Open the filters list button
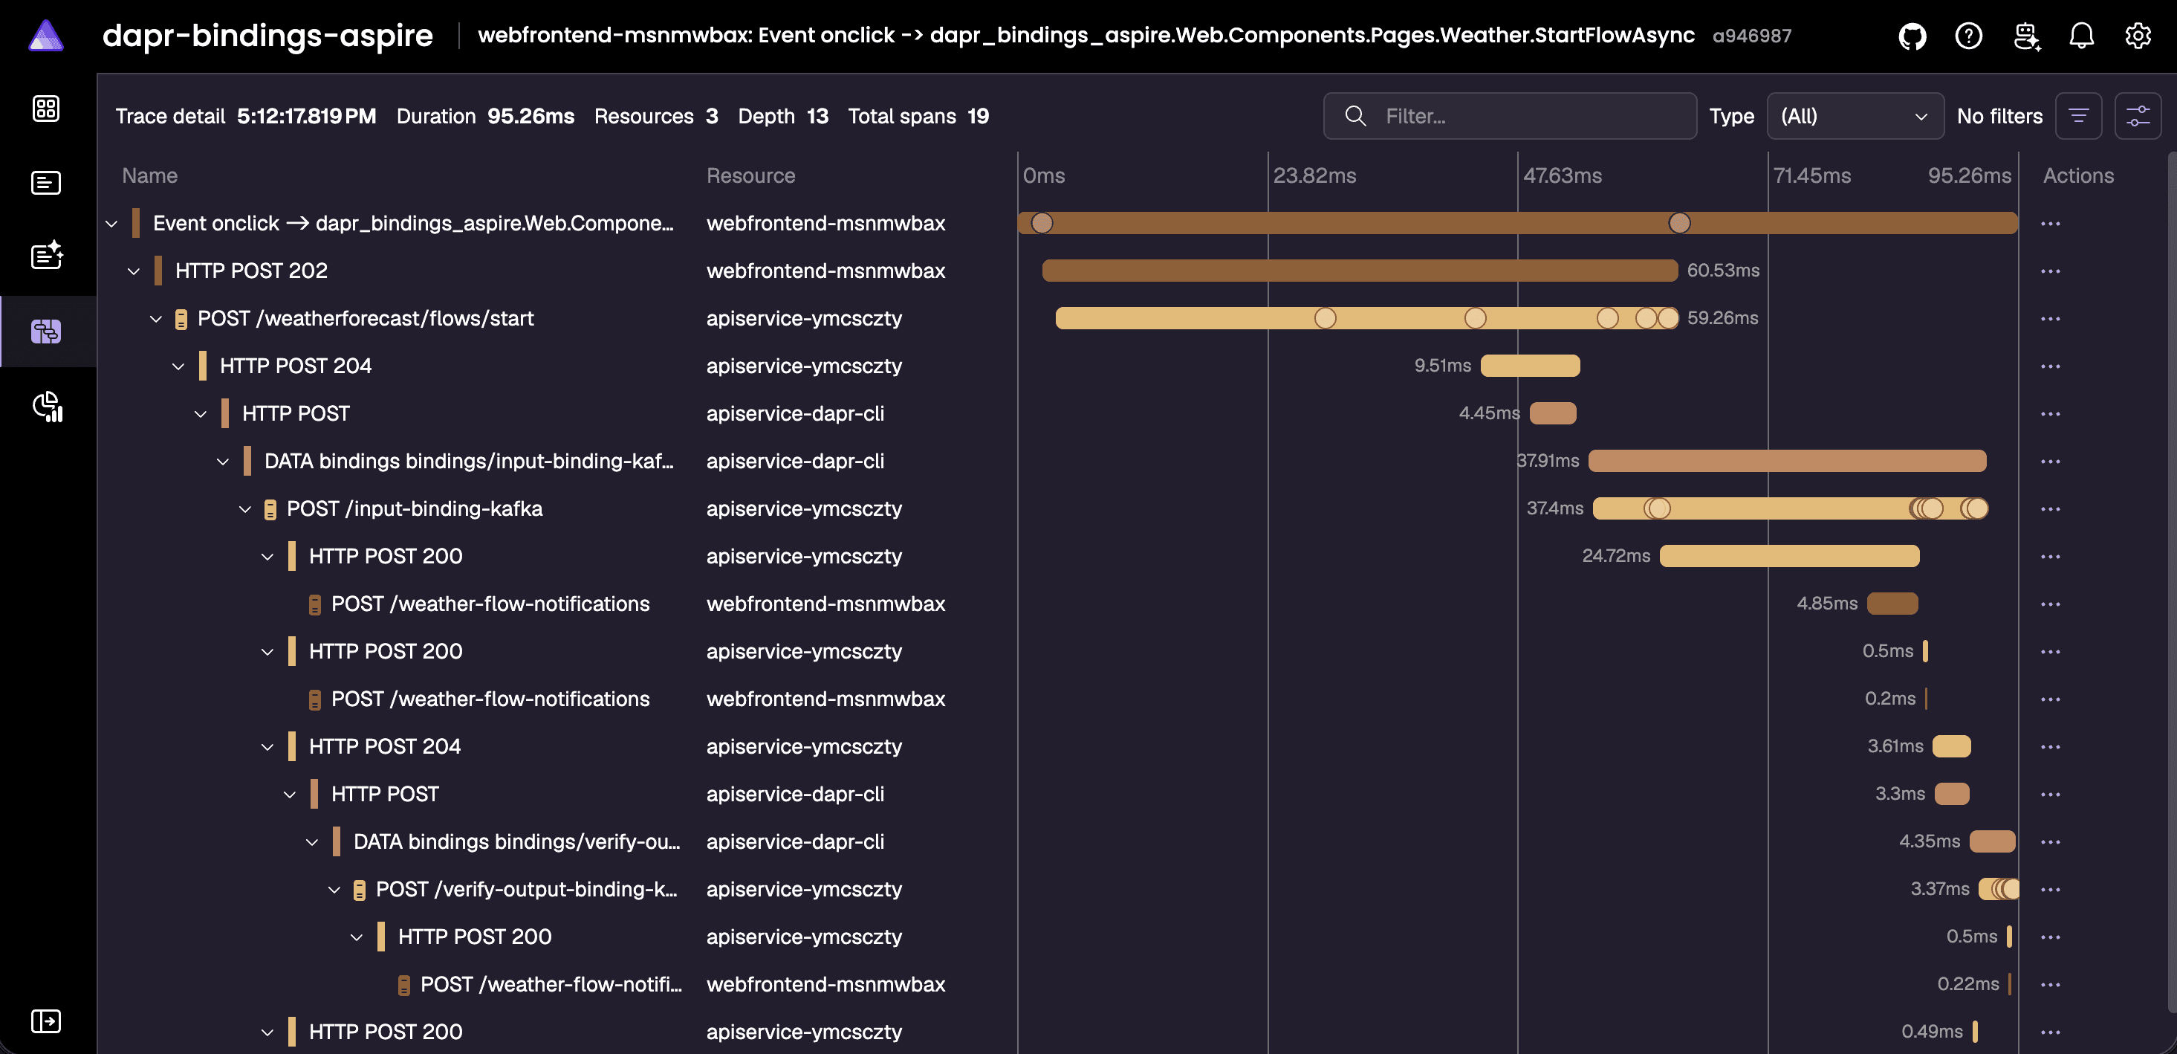 2078,116
